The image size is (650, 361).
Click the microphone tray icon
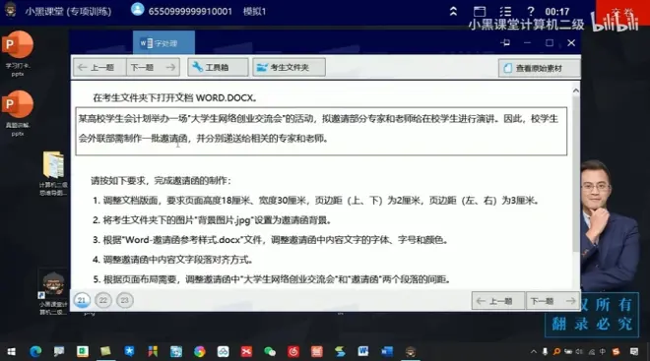tap(545, 351)
